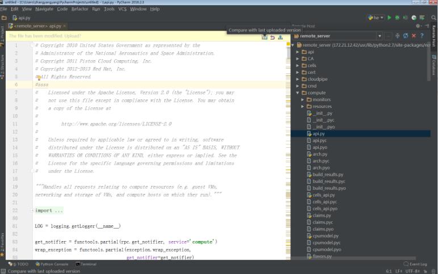Revert file changes with undo arrow icon

273,38
